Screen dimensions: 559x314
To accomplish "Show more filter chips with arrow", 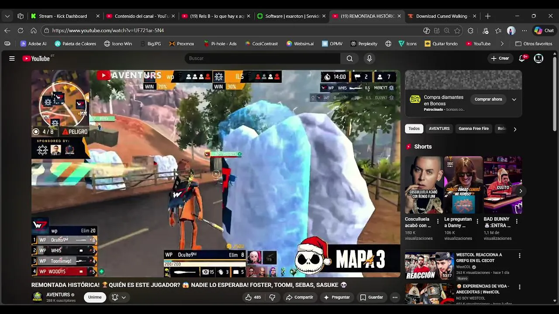I will click(515, 129).
